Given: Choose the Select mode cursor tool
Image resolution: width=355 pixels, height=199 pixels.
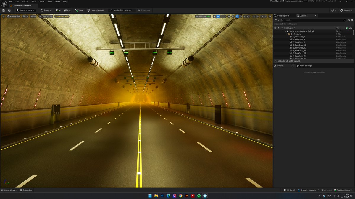Looking at the screenshot, I should pos(215,16).
